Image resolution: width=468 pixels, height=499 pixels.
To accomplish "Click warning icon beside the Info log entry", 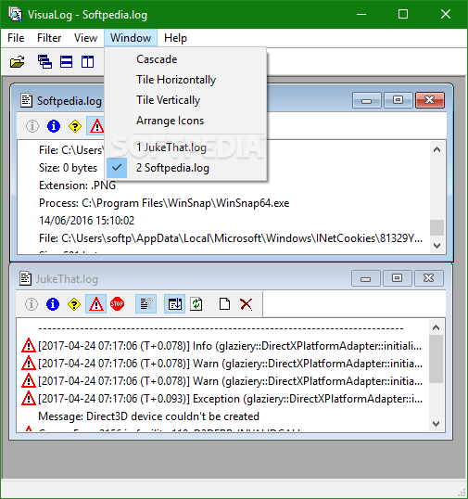I will [x=29, y=345].
